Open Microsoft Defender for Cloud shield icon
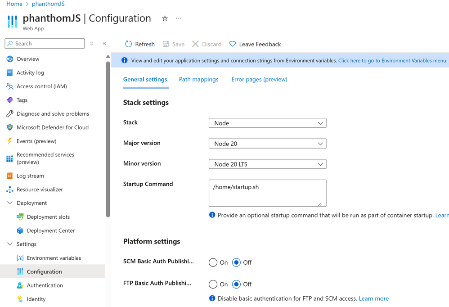This screenshot has width=449, height=307. 10,127
